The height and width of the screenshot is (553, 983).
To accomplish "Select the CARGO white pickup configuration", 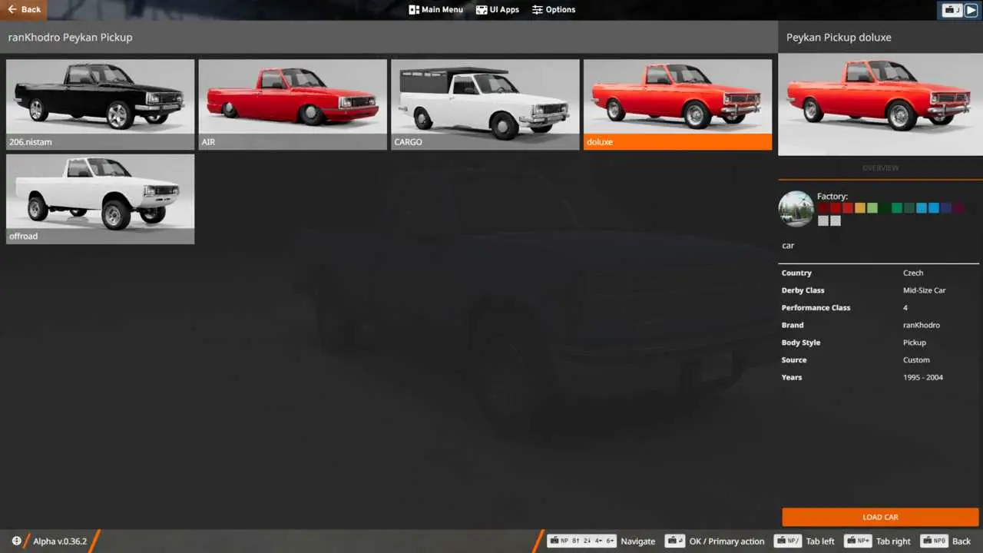I will pyautogui.click(x=485, y=104).
